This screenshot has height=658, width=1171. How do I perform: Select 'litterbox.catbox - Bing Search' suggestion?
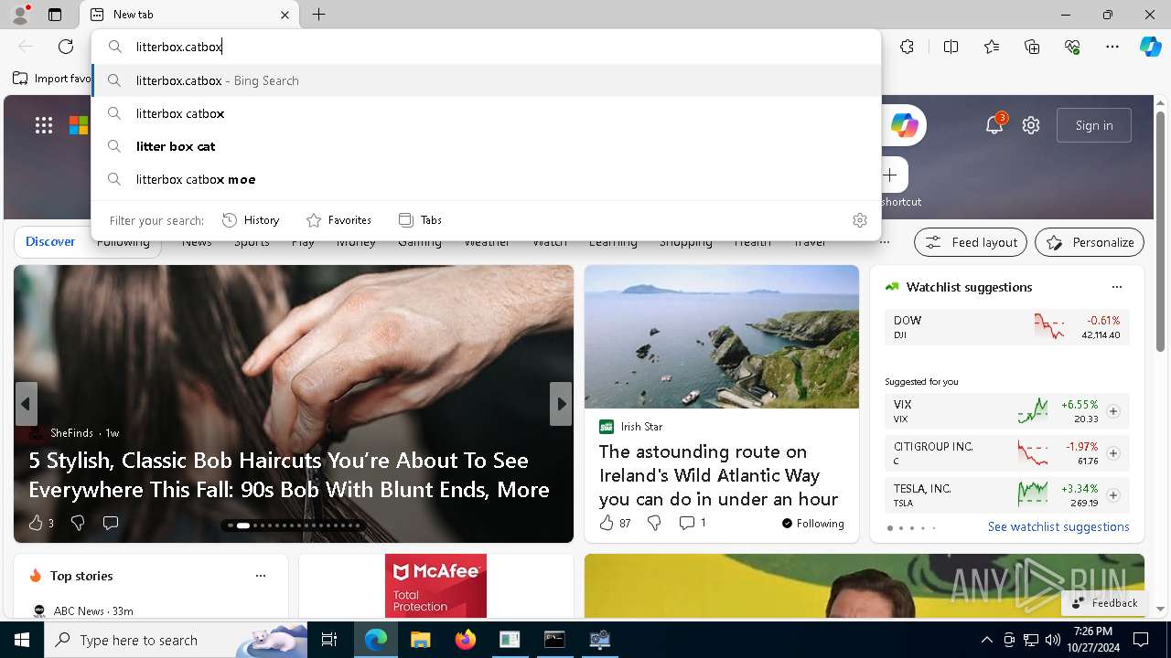pyautogui.click(x=487, y=80)
